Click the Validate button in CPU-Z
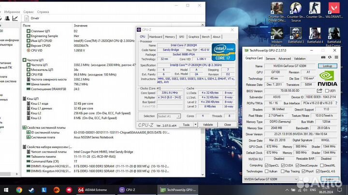This screenshot has width=348, height=195. point(208,125)
